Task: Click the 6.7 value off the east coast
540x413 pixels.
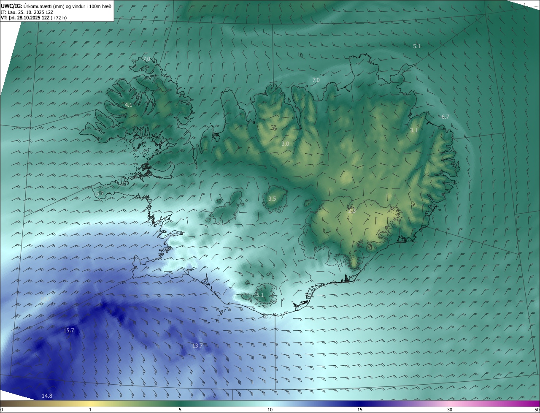Action: click(445, 117)
